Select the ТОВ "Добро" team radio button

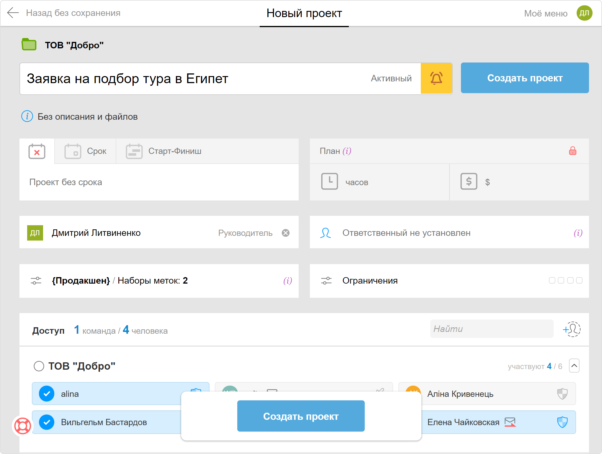tap(39, 366)
